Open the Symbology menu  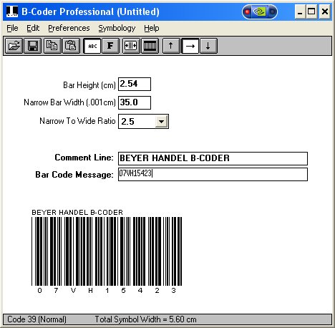[117, 28]
